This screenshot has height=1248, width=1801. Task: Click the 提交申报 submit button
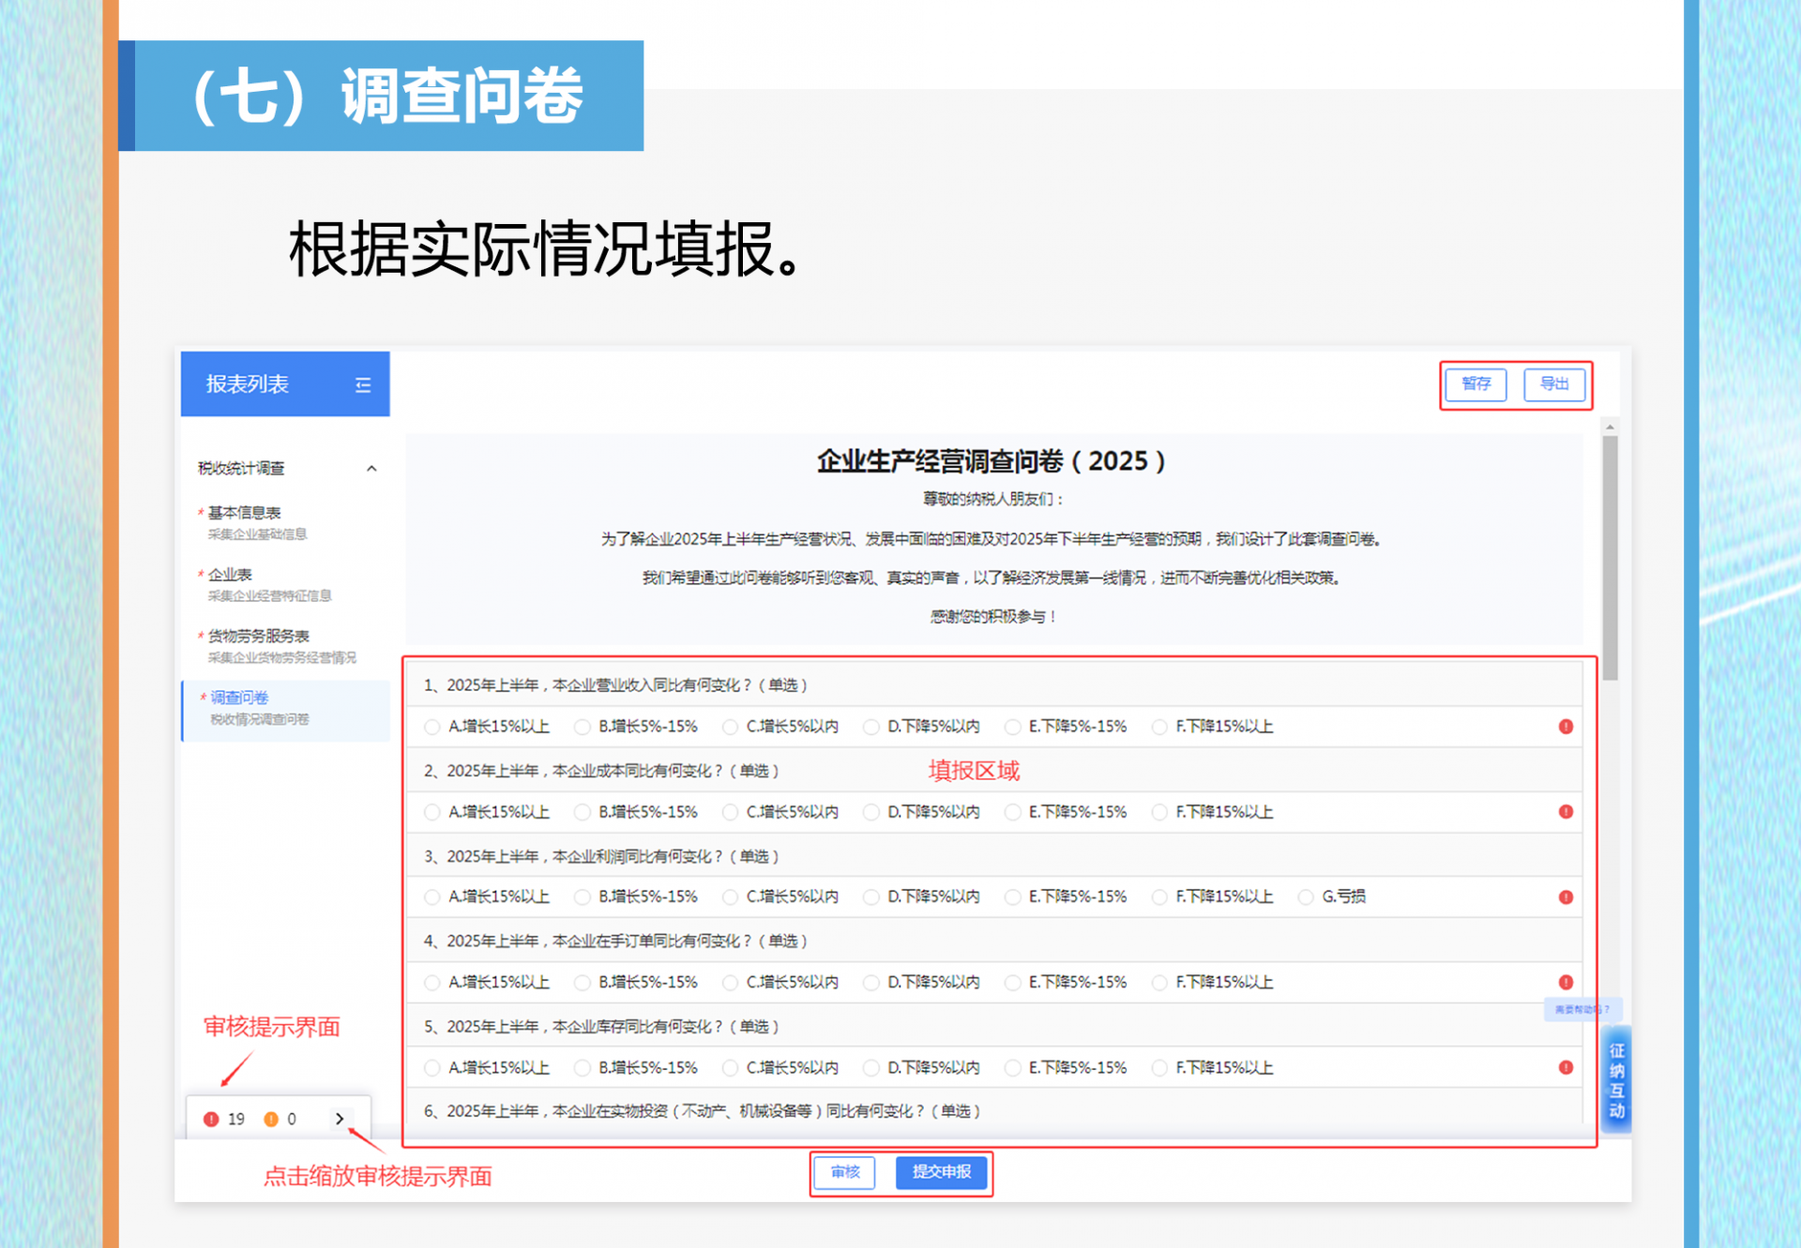tap(942, 1172)
